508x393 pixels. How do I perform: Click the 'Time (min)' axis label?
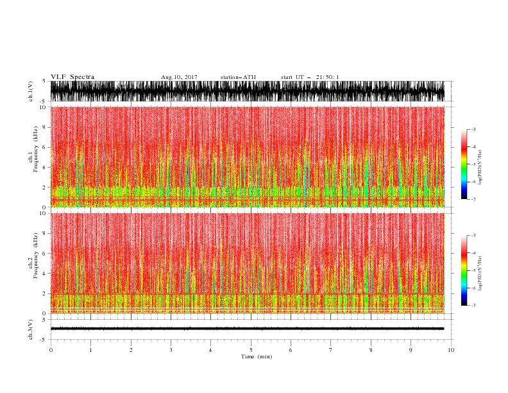tap(257, 356)
